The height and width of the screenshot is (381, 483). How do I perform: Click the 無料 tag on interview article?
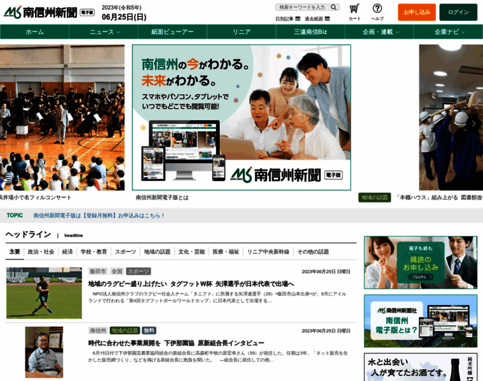point(149,331)
